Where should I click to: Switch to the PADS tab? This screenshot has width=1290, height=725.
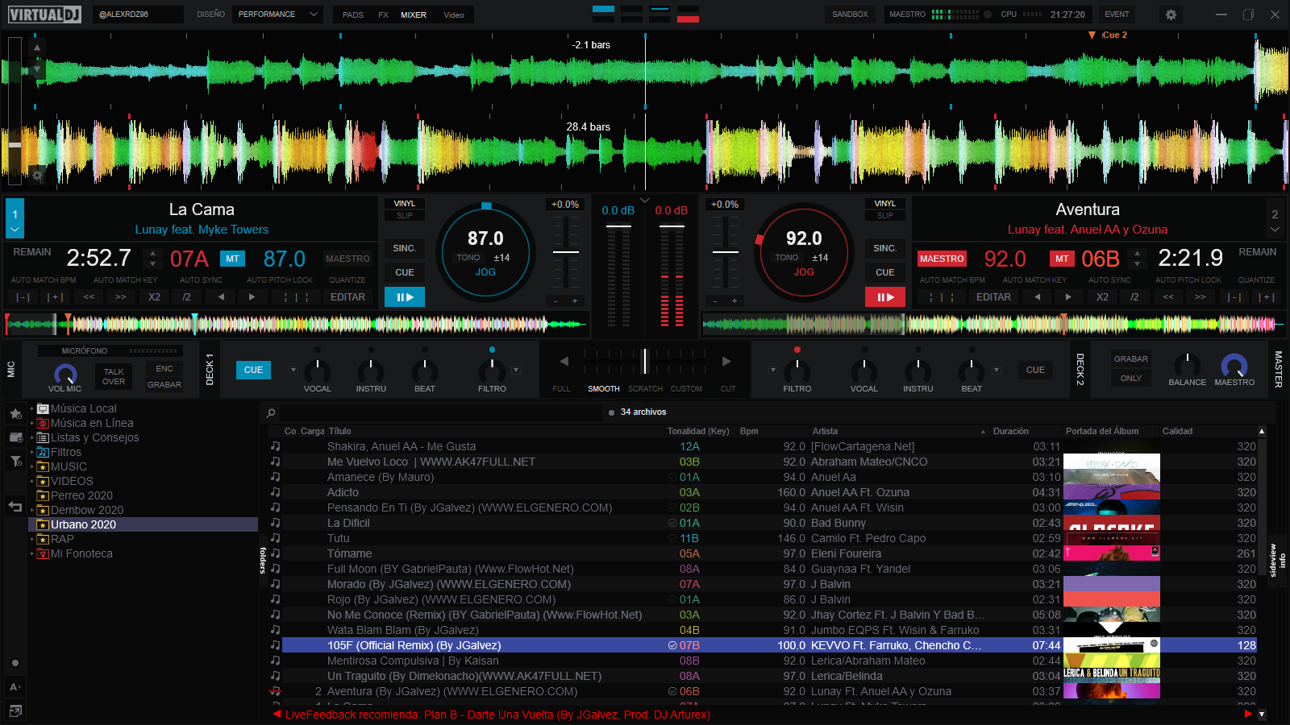tap(352, 14)
